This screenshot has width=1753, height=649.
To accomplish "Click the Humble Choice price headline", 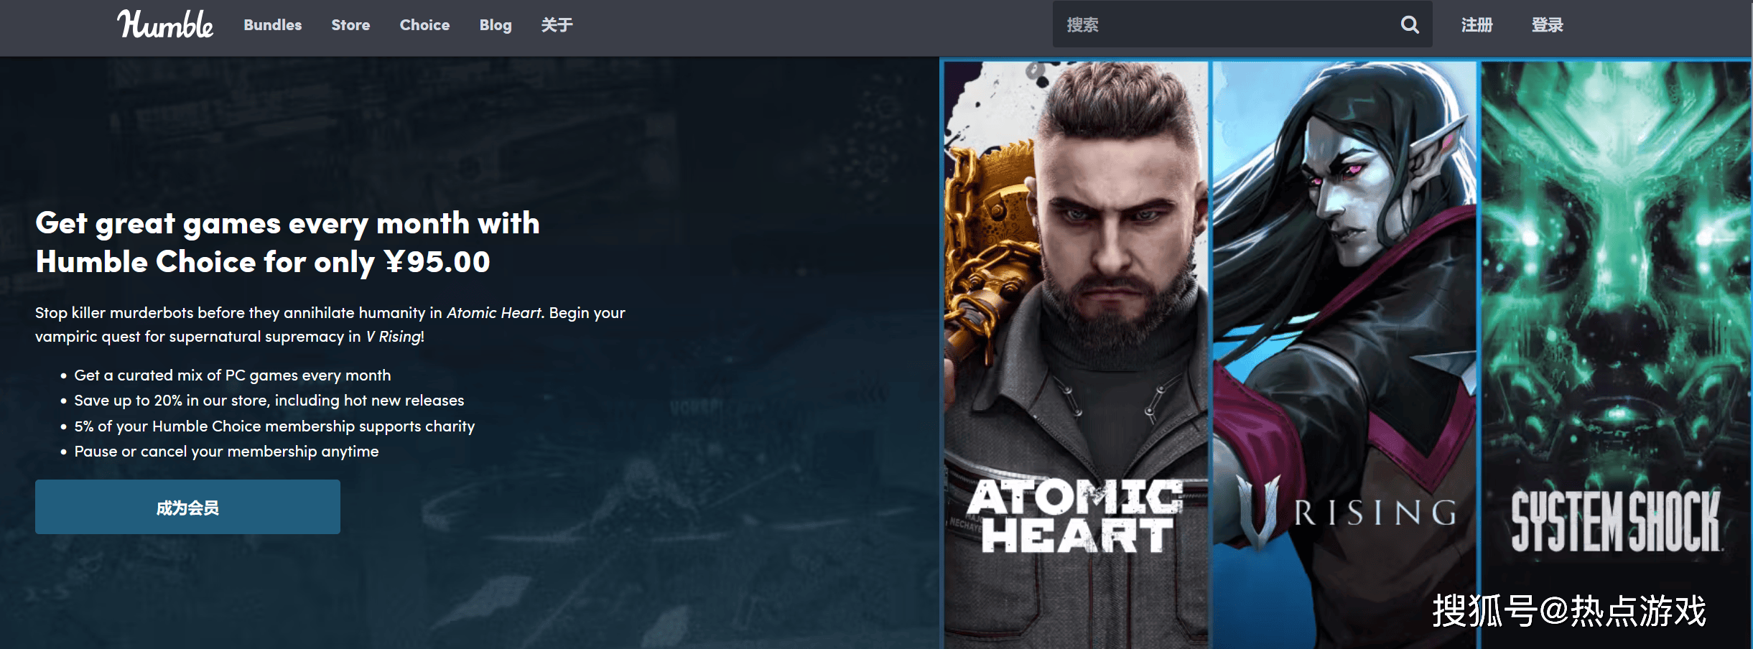I will click(x=287, y=243).
